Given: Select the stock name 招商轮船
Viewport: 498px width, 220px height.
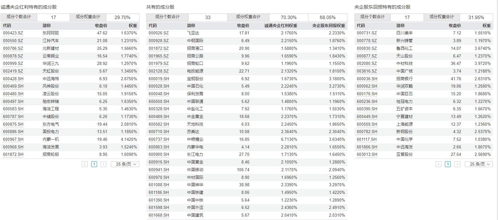Looking at the screenshot, I should [51, 154].
